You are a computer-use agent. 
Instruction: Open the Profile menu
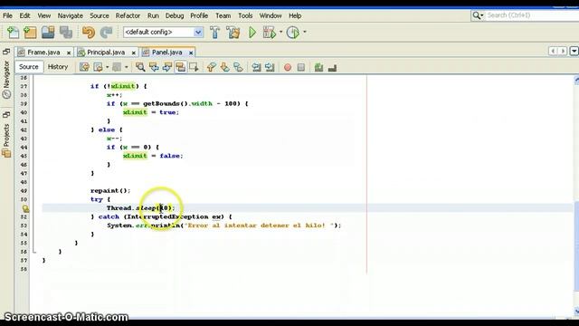tap(199, 15)
